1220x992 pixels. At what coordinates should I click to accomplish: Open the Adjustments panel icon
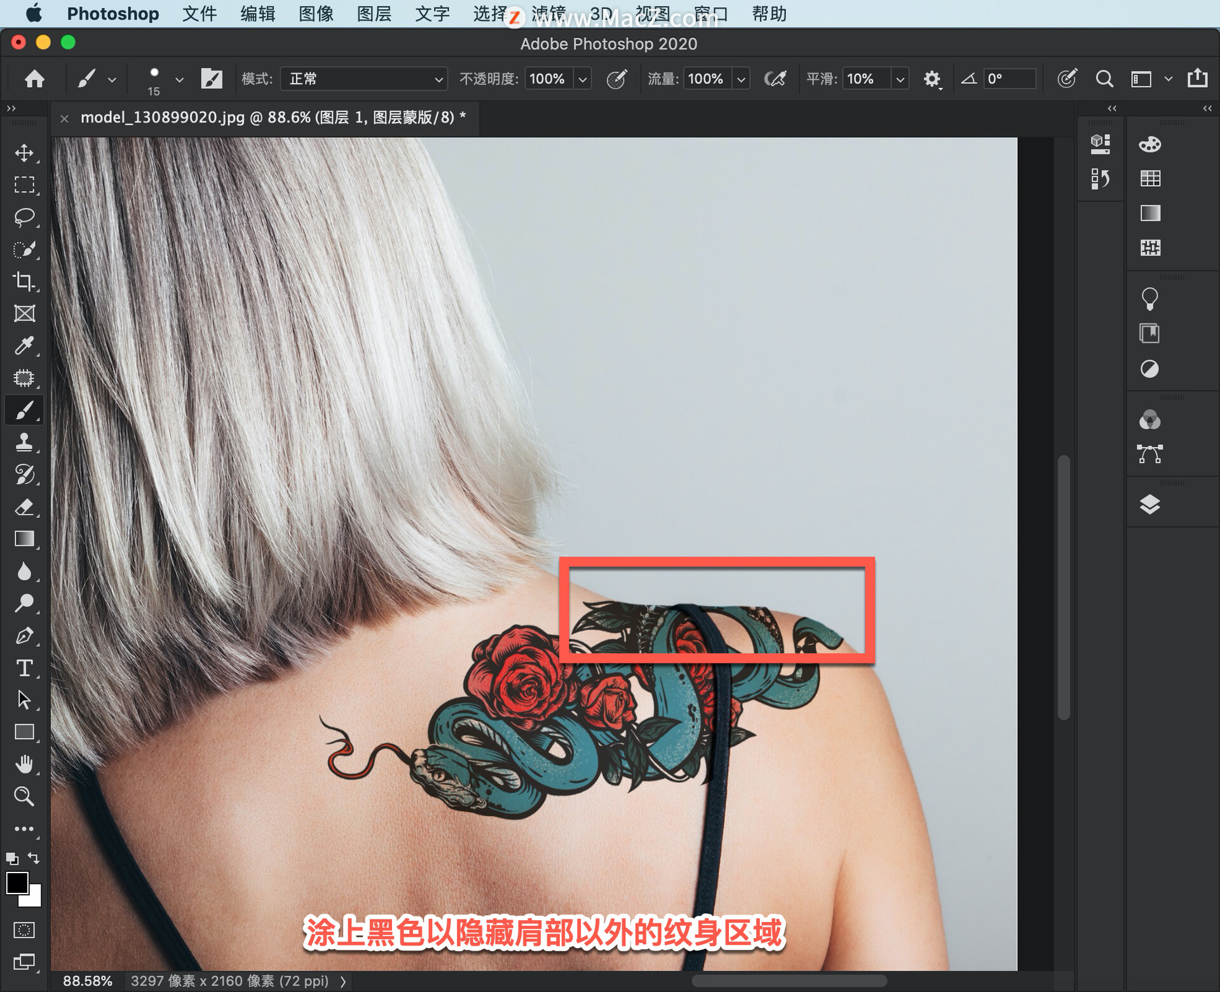pyautogui.click(x=1149, y=369)
